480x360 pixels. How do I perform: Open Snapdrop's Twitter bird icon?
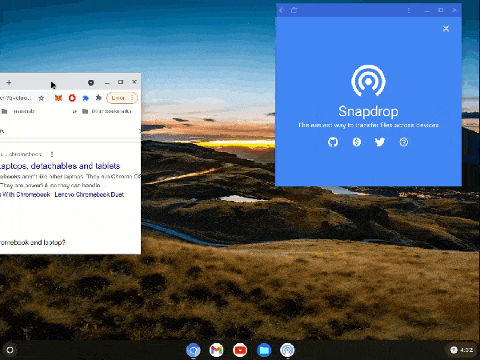380,142
